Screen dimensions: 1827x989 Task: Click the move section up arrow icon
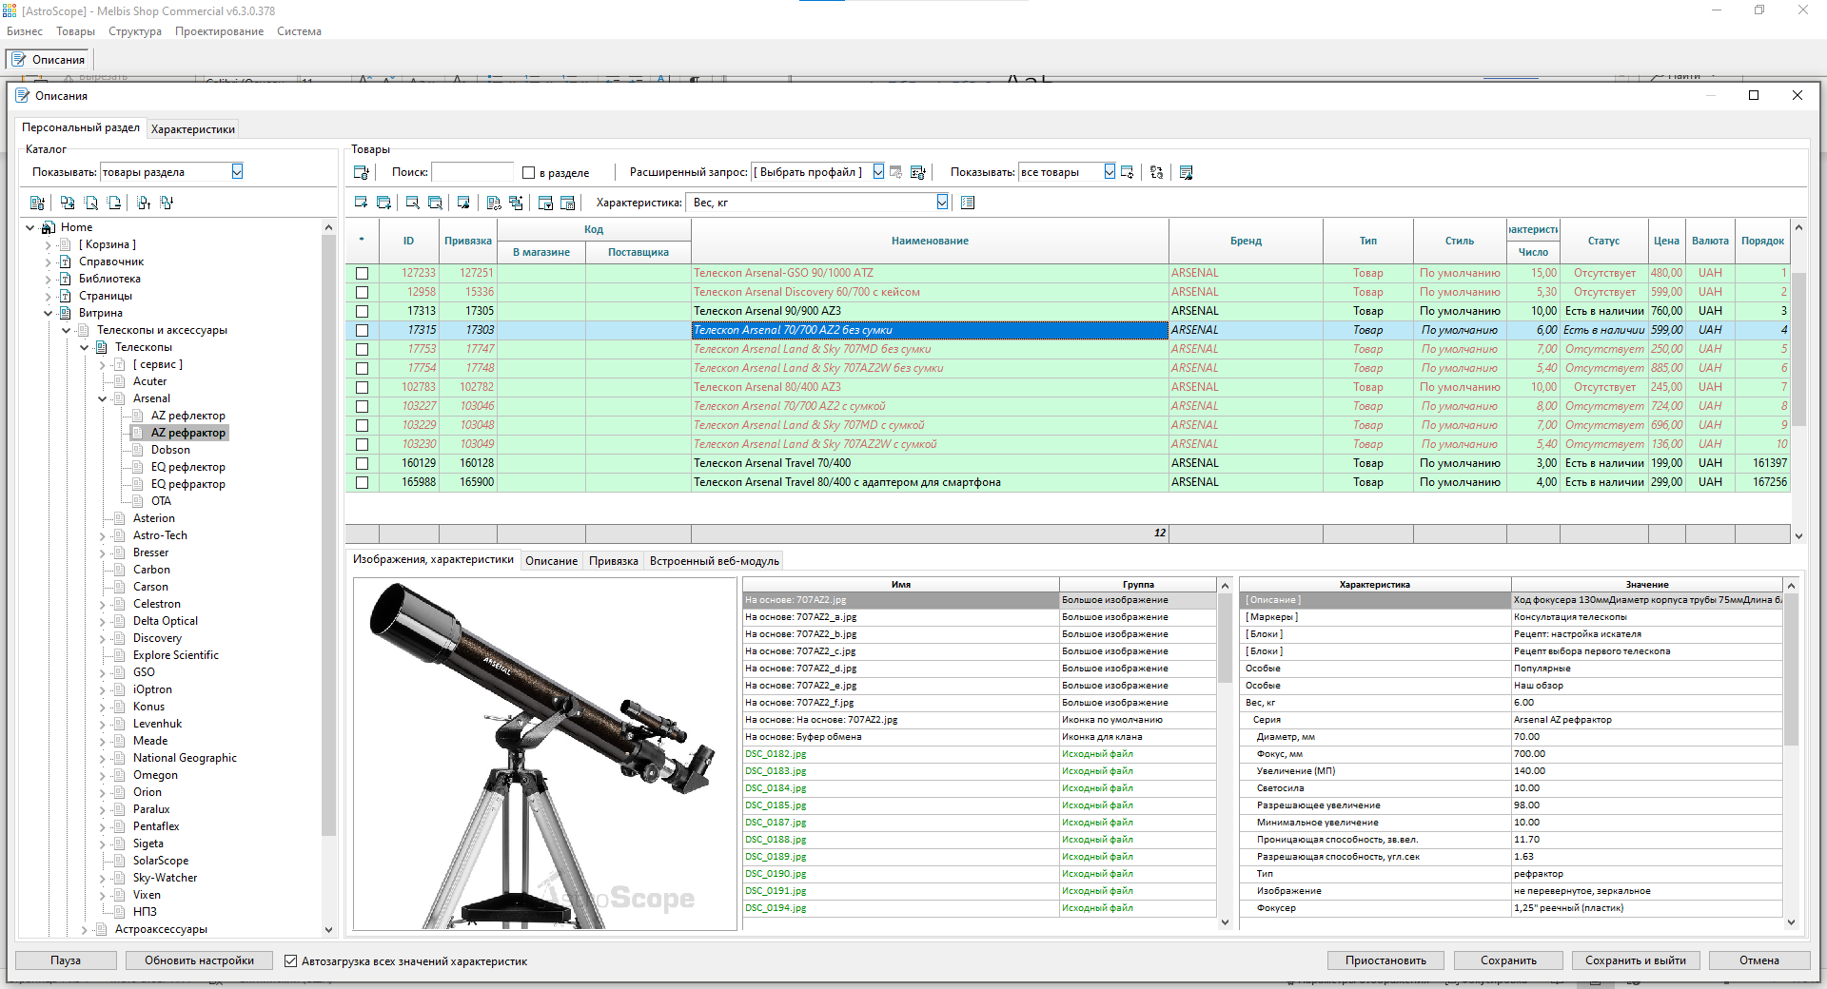point(144,203)
